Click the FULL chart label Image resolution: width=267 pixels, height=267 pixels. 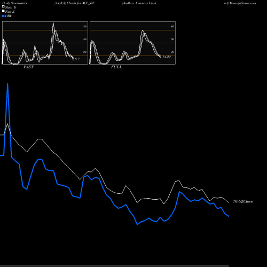(116, 67)
